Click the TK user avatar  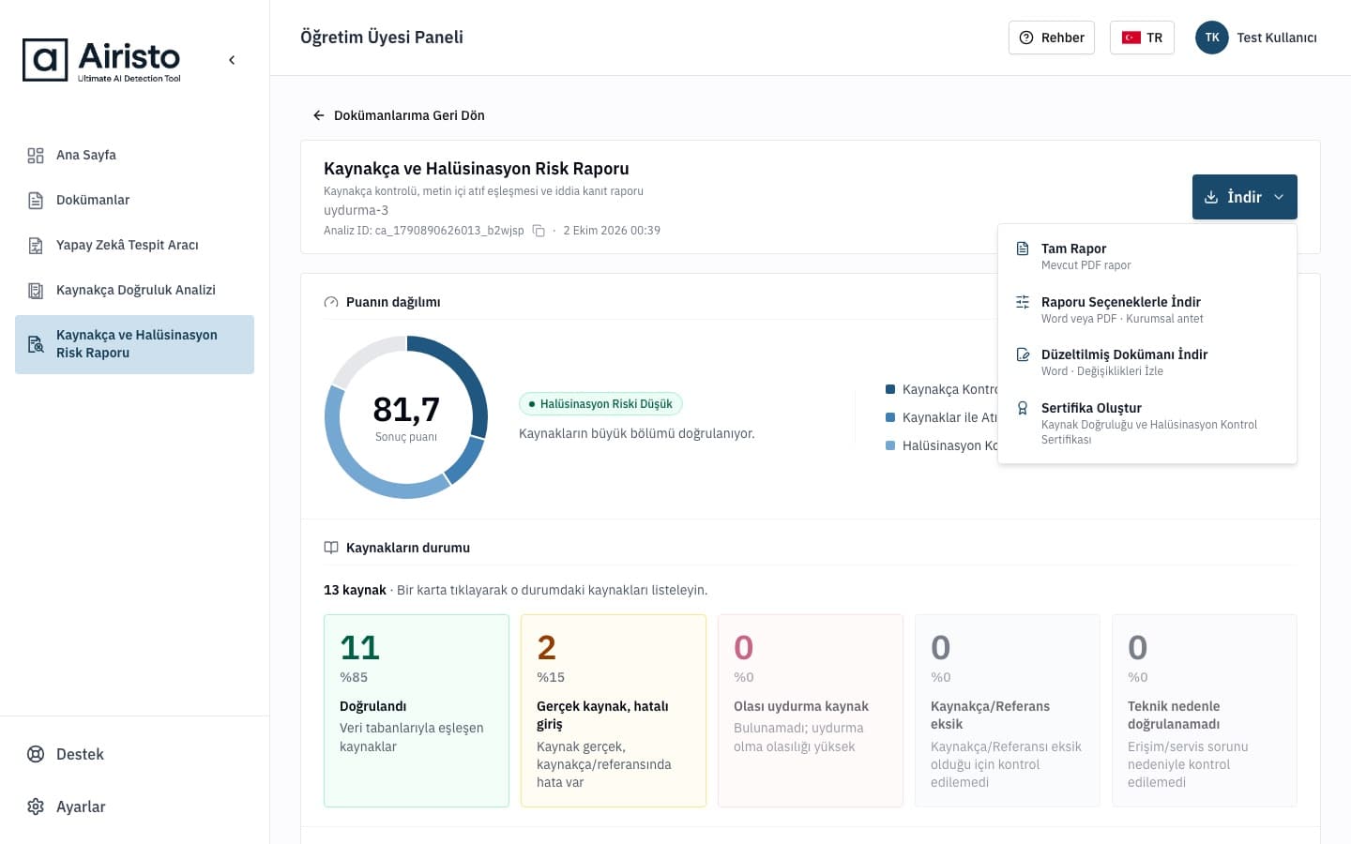click(x=1212, y=38)
